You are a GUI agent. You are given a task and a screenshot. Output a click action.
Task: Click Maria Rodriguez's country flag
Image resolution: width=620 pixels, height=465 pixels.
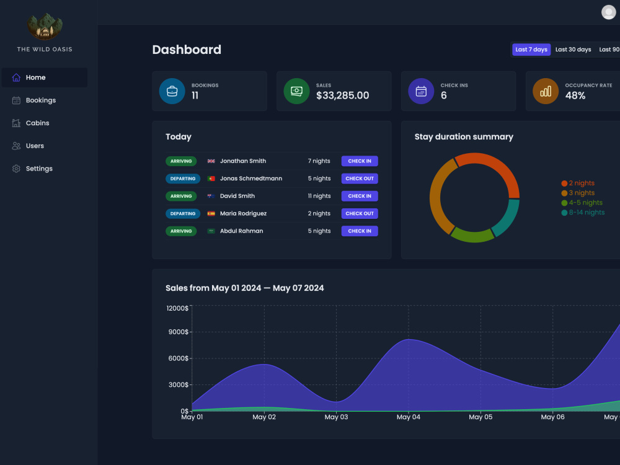point(211,213)
